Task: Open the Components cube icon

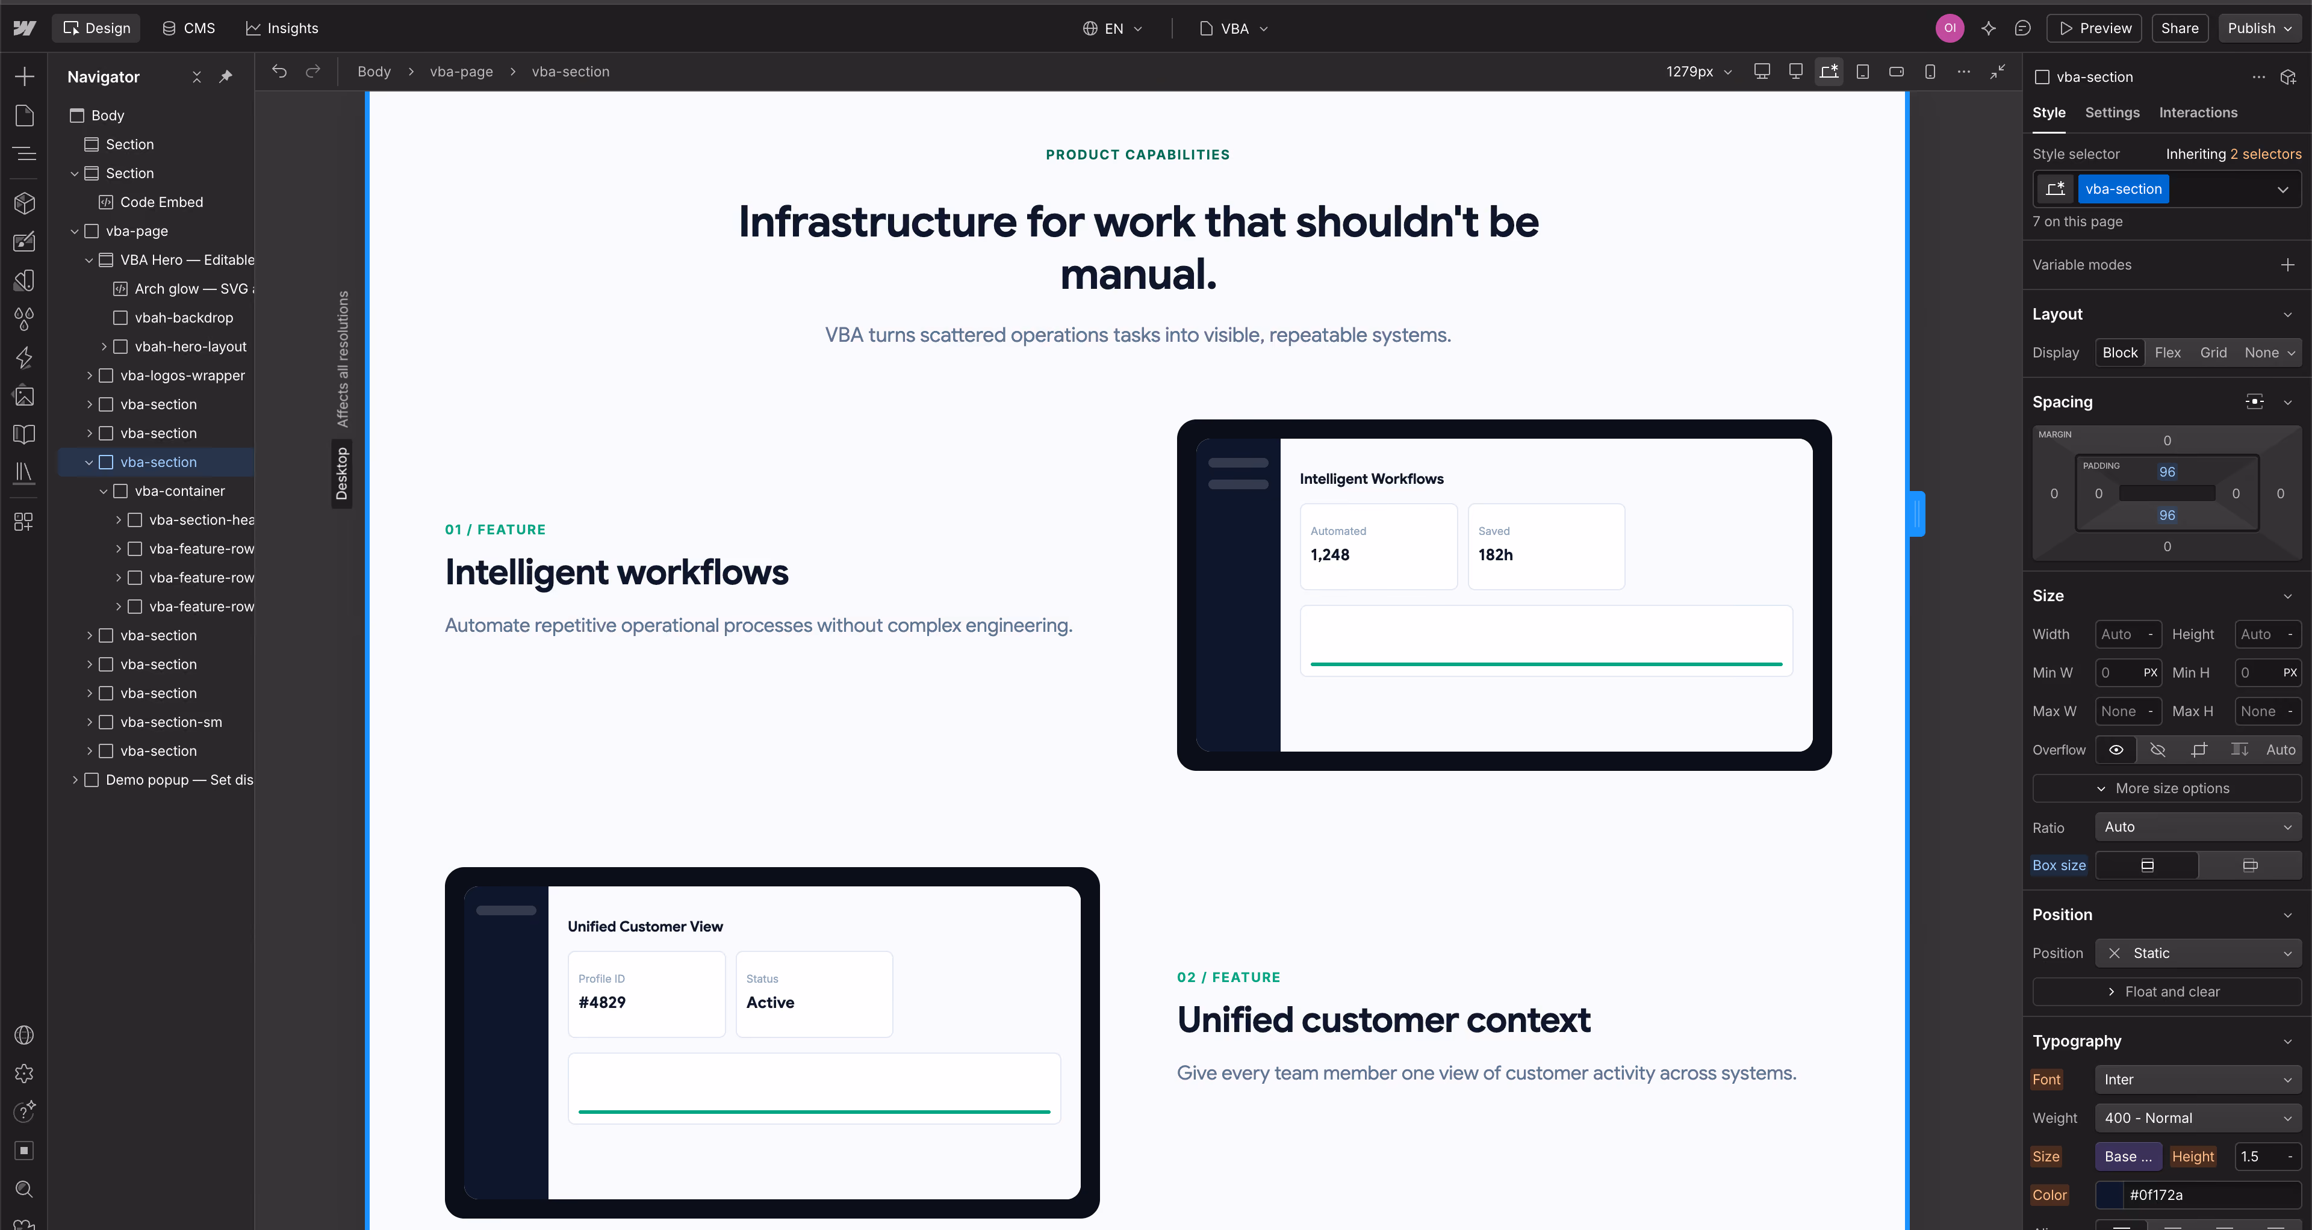Action: pos(24,203)
